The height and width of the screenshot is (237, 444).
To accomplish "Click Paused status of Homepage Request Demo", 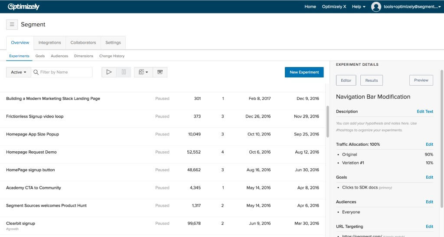I will coord(162,152).
